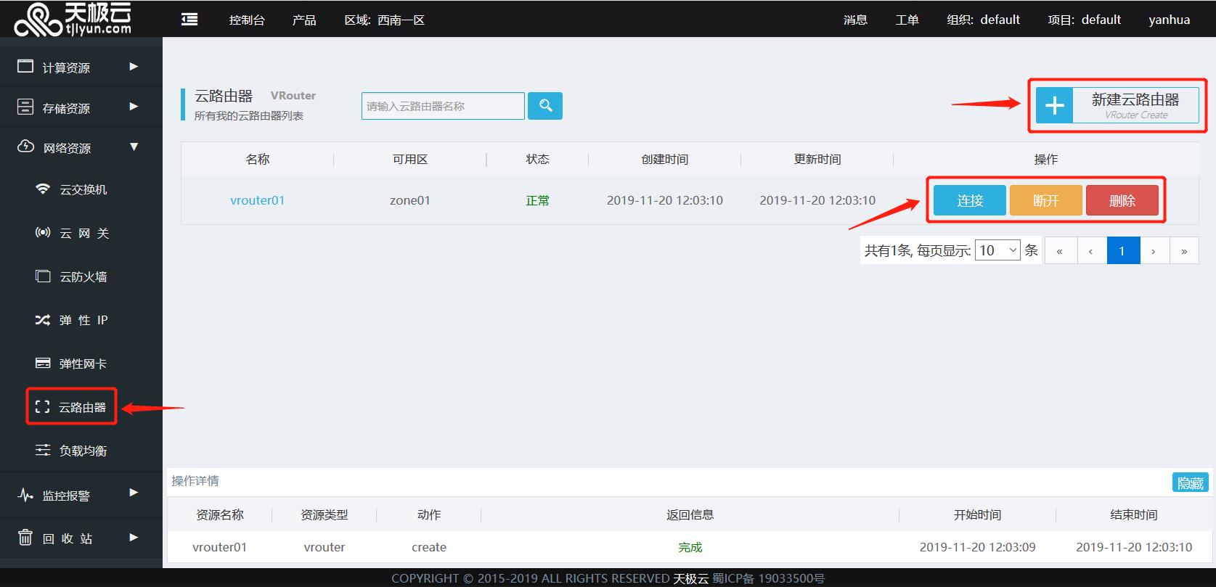The image size is (1216, 587).
Task: Click the search magnifier button
Action: 545,106
